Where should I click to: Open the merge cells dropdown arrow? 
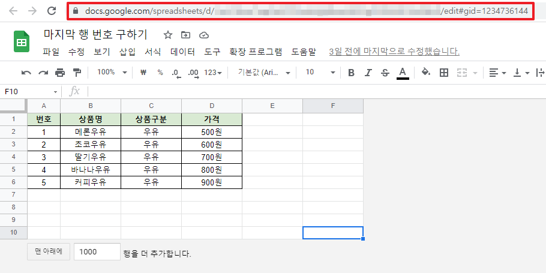[x=474, y=73]
